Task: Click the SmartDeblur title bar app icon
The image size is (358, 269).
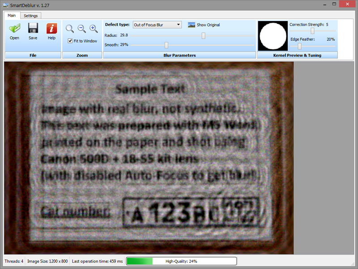Action: pyautogui.click(x=5, y=4)
